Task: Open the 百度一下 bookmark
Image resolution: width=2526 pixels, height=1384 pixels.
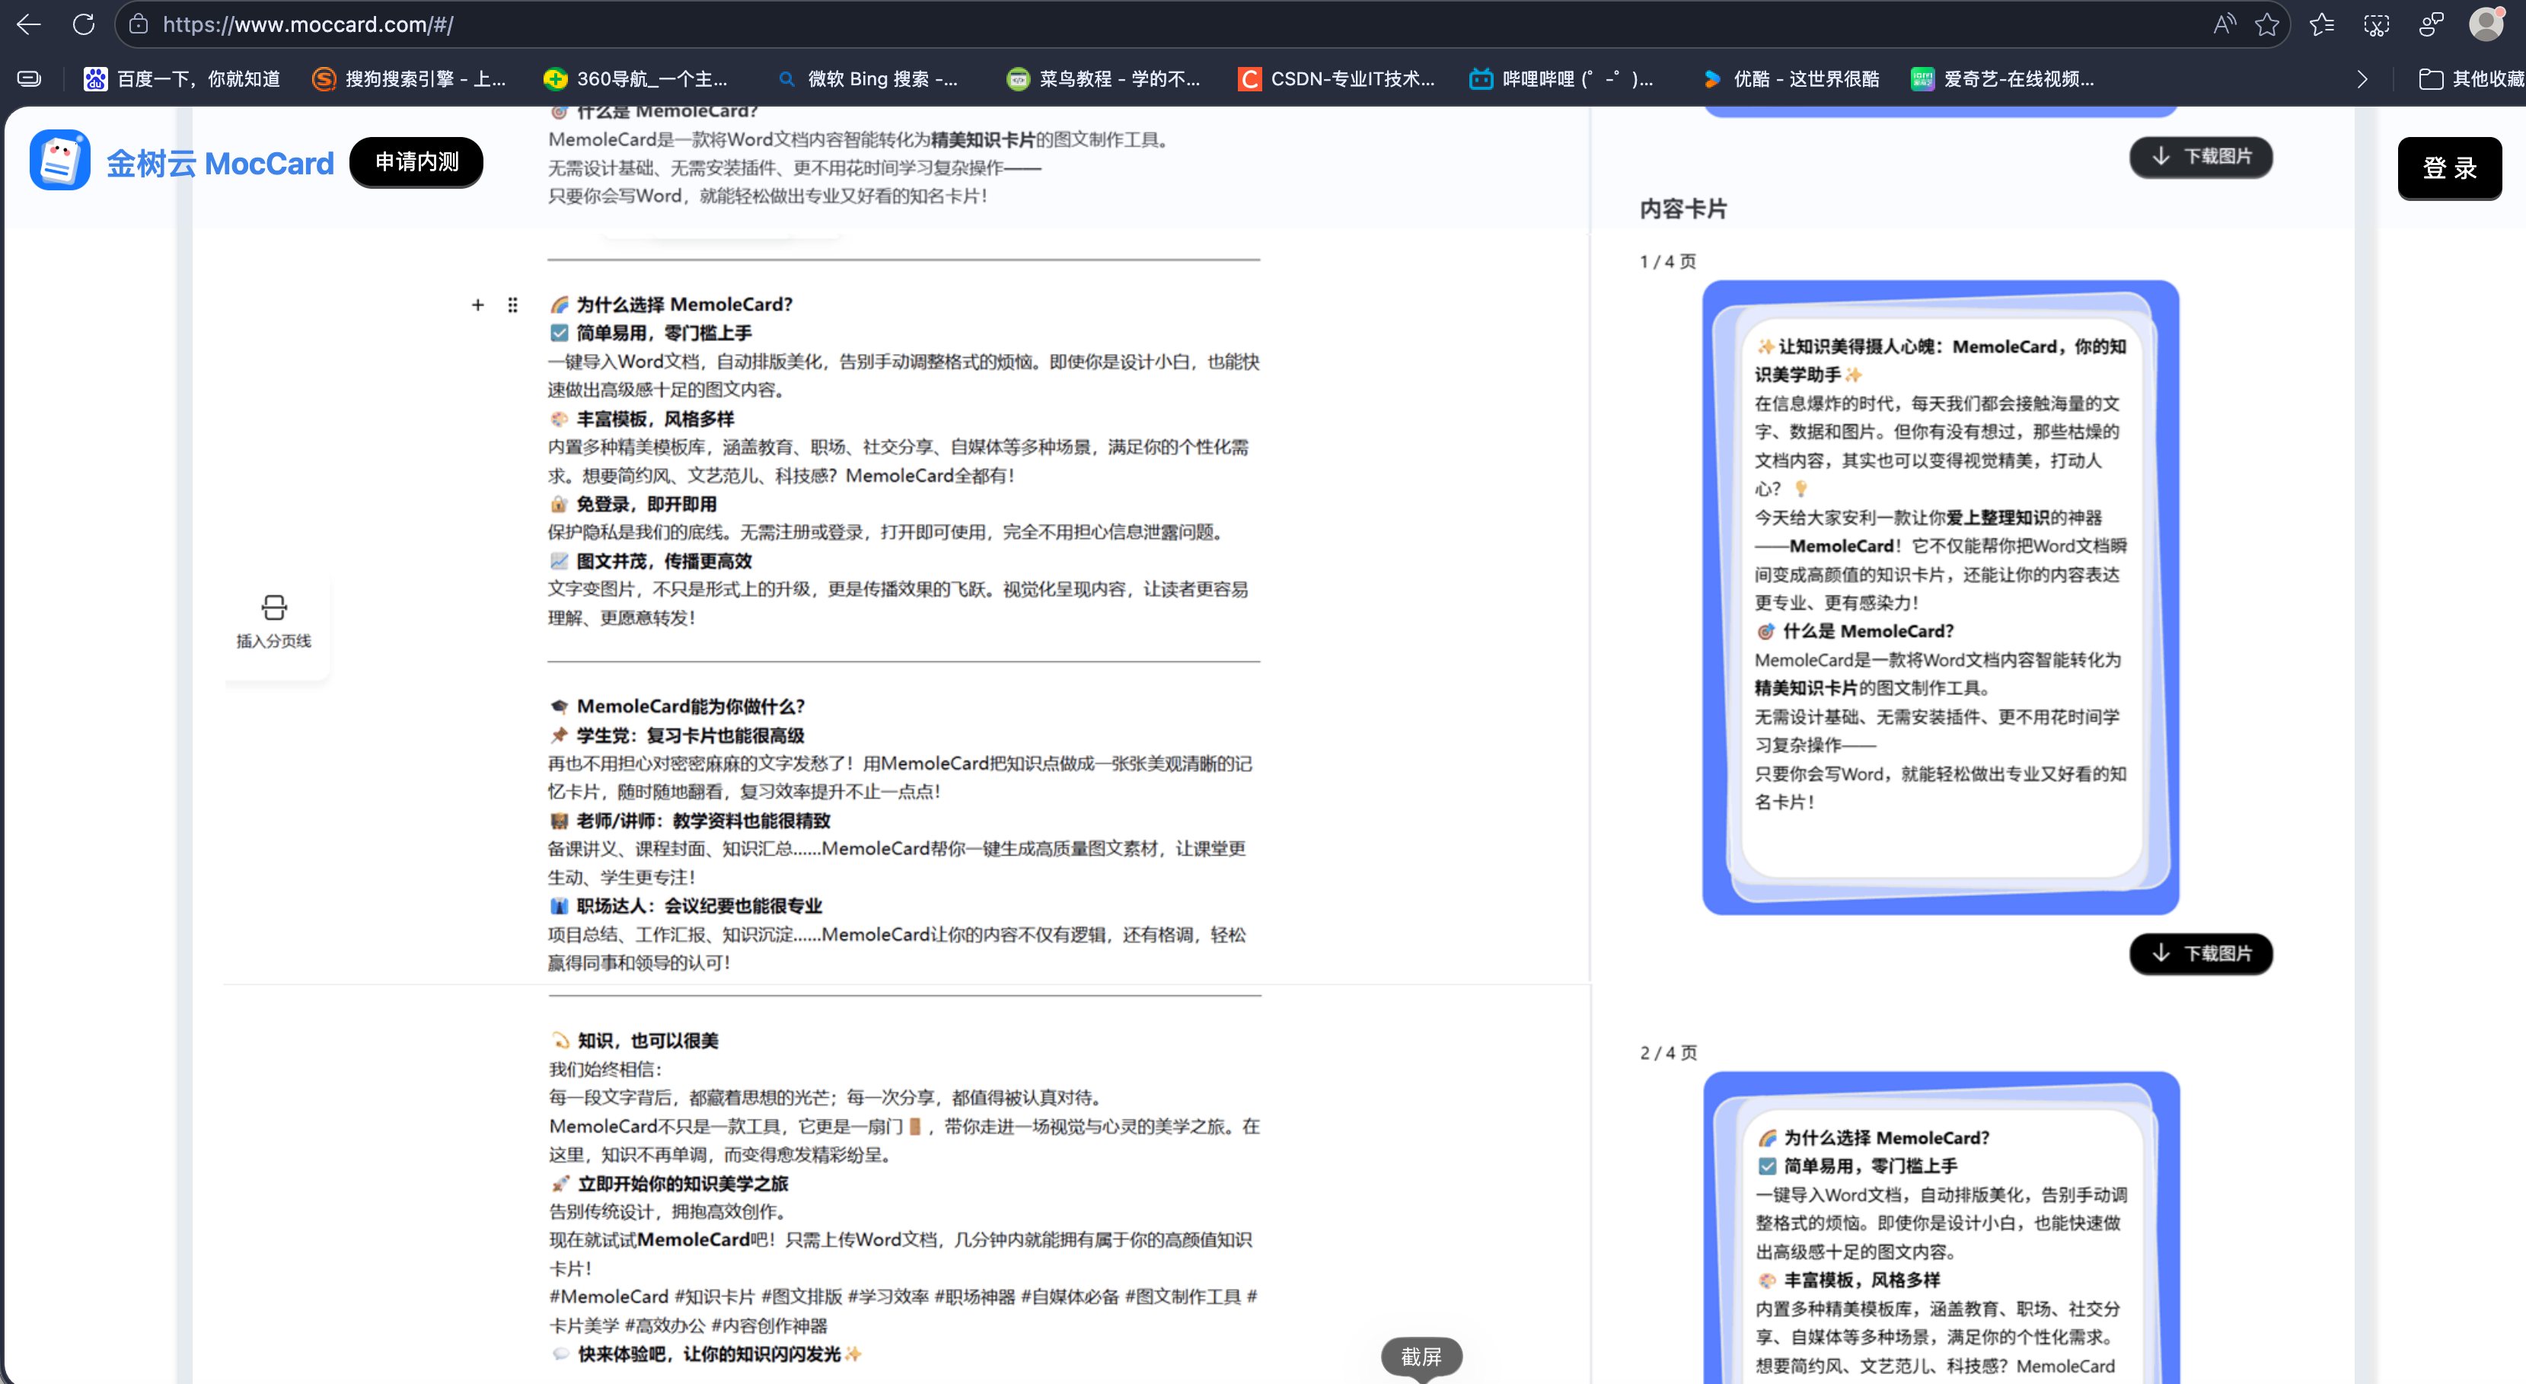Action: click(x=183, y=78)
